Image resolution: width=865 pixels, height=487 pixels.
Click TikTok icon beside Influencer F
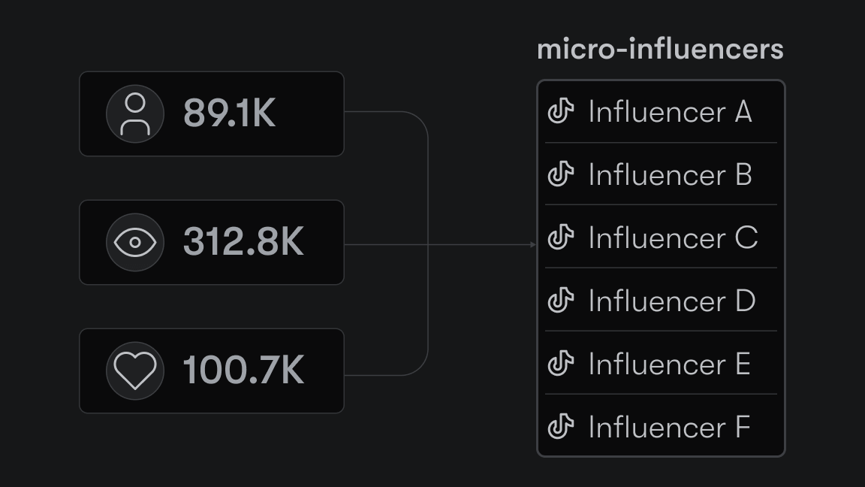560,427
